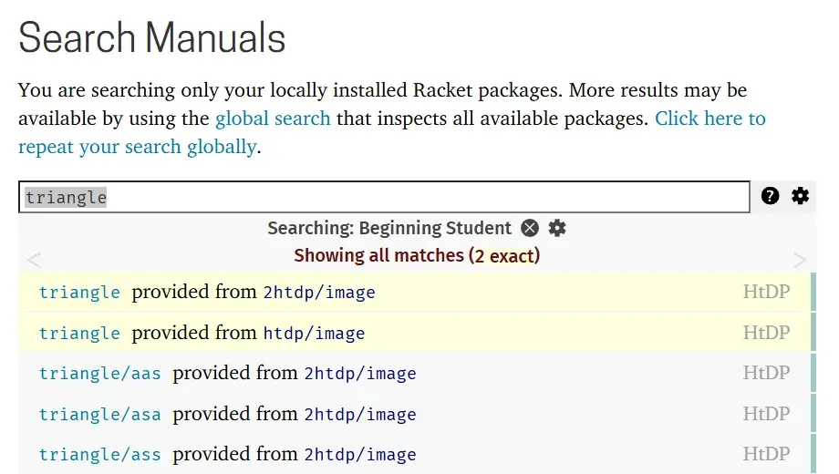The image size is (839, 474).
Task: Clear the Beginning Student search context
Action: [530, 228]
